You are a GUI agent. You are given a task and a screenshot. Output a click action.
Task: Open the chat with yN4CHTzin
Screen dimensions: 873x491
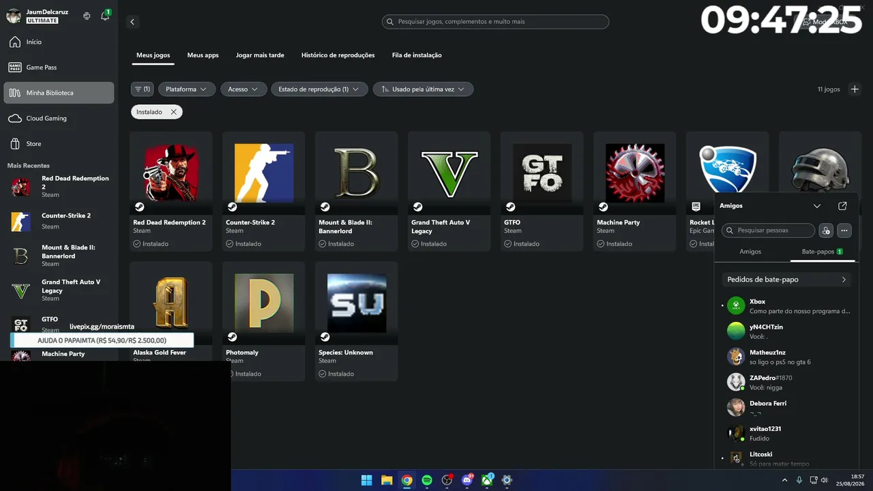[x=787, y=331]
